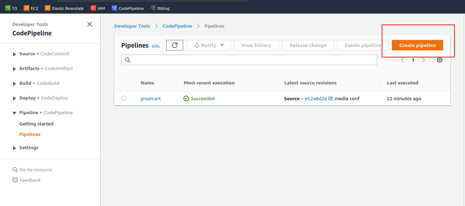Click the CodePipeline sidebar title
Viewport: 465px width, 206px height.
pos(32,33)
